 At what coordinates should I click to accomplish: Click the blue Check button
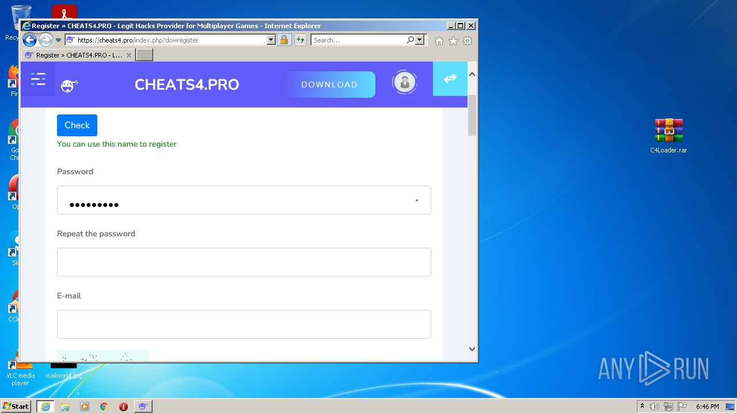click(77, 125)
